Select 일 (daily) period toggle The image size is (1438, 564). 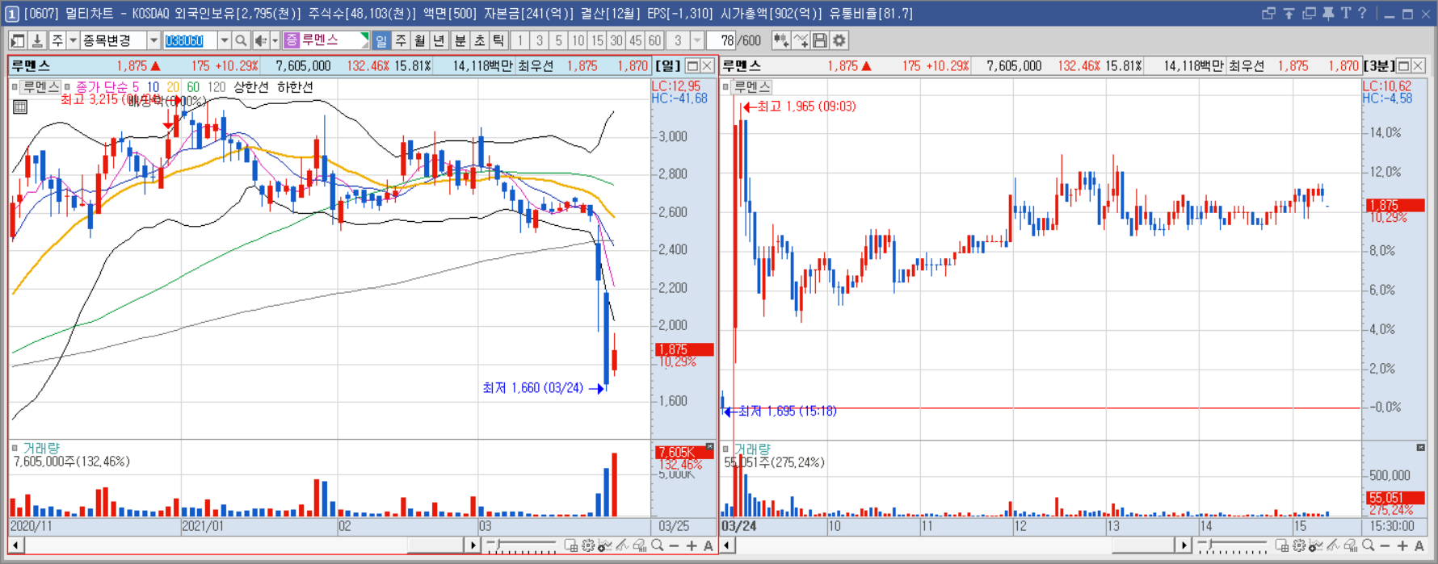point(381,40)
